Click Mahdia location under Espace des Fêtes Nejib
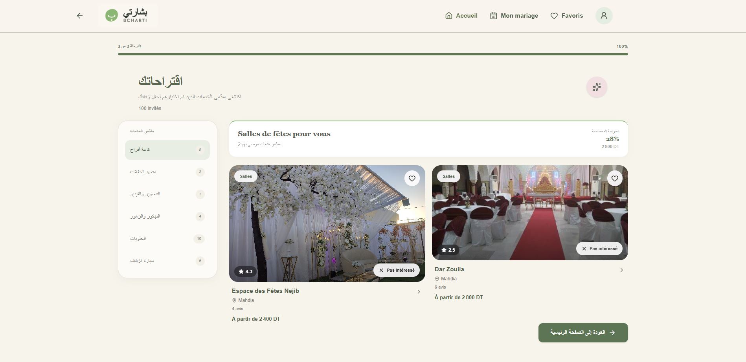Image resolution: width=746 pixels, height=362 pixels. pyautogui.click(x=243, y=300)
